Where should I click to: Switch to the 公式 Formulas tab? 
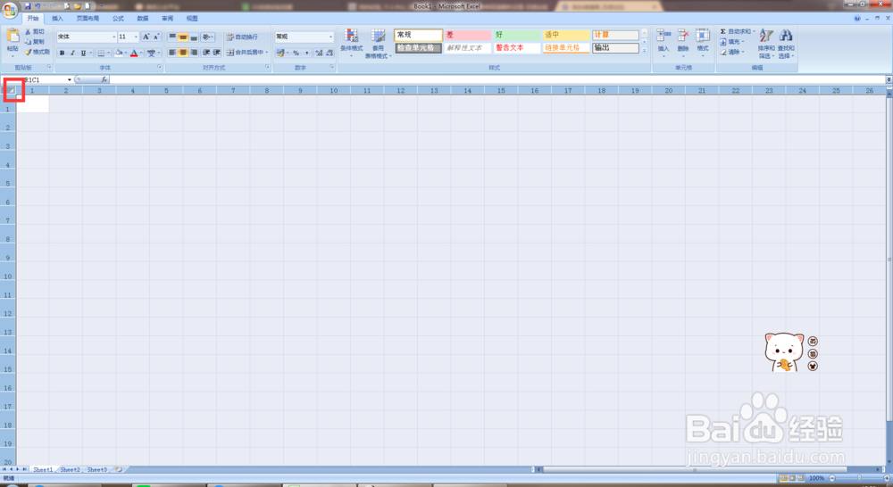pos(118,19)
